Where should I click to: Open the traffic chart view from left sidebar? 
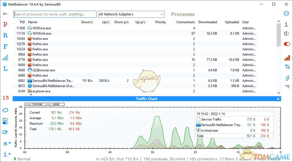click(5, 58)
